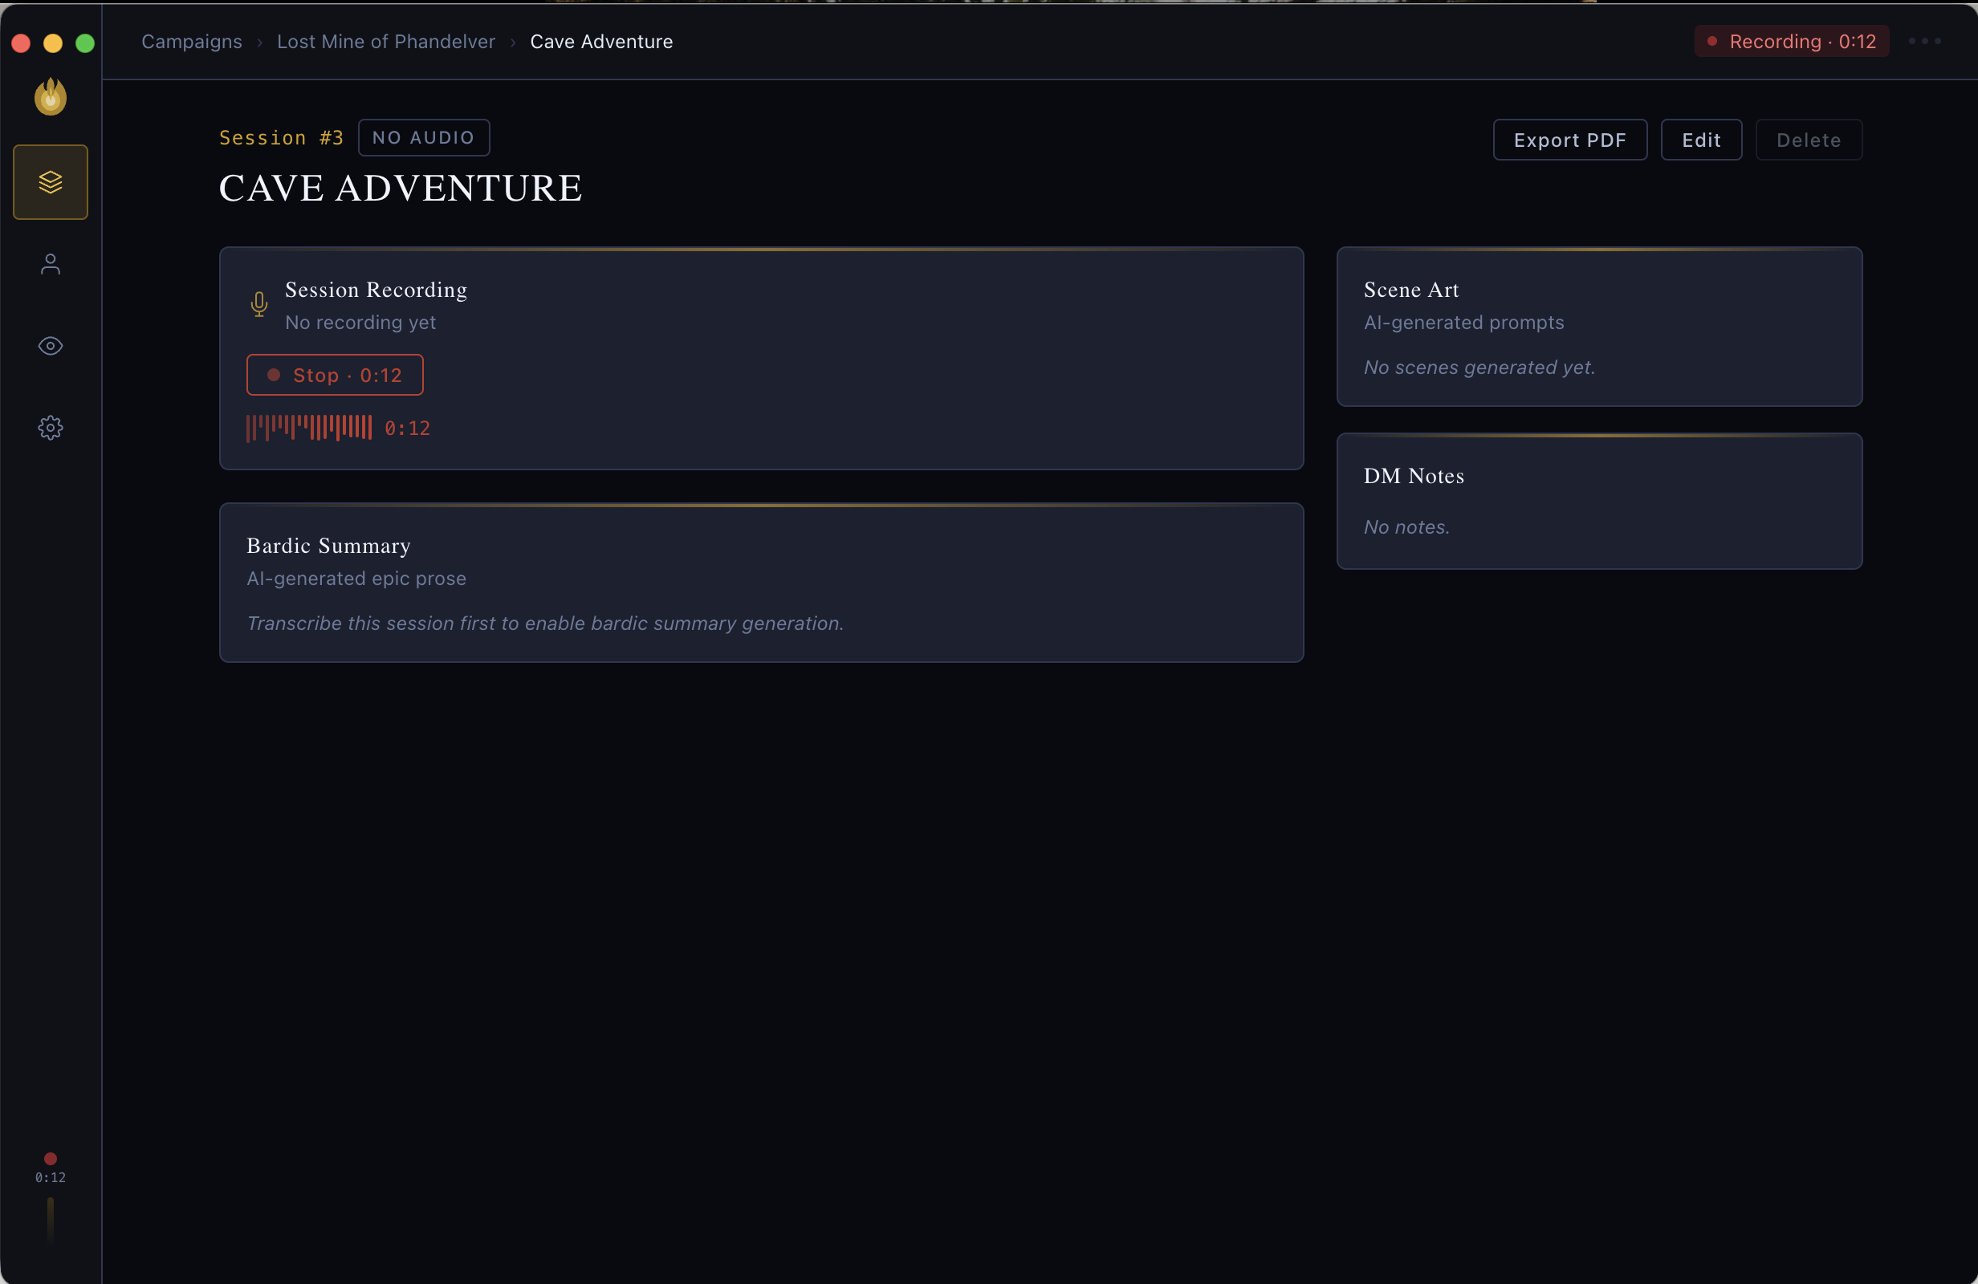
Task: Click the chevron after Lost Mine of Phandelver
Action: point(513,42)
